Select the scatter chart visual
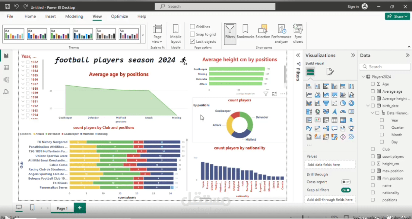This screenshot has height=219, width=412. (x=334, y=103)
